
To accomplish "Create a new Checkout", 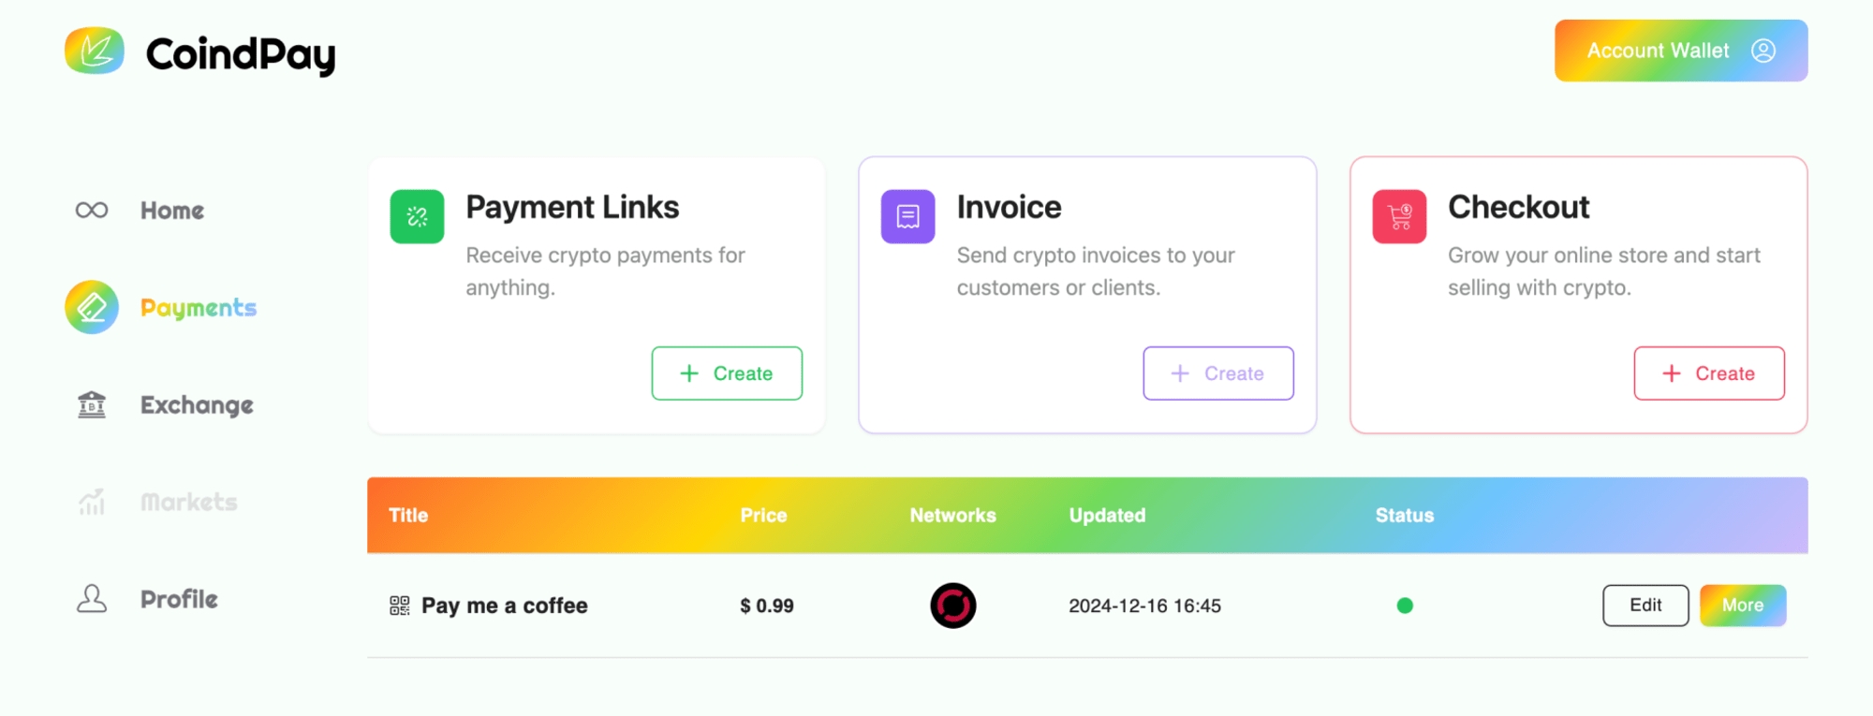I will 1709,373.
